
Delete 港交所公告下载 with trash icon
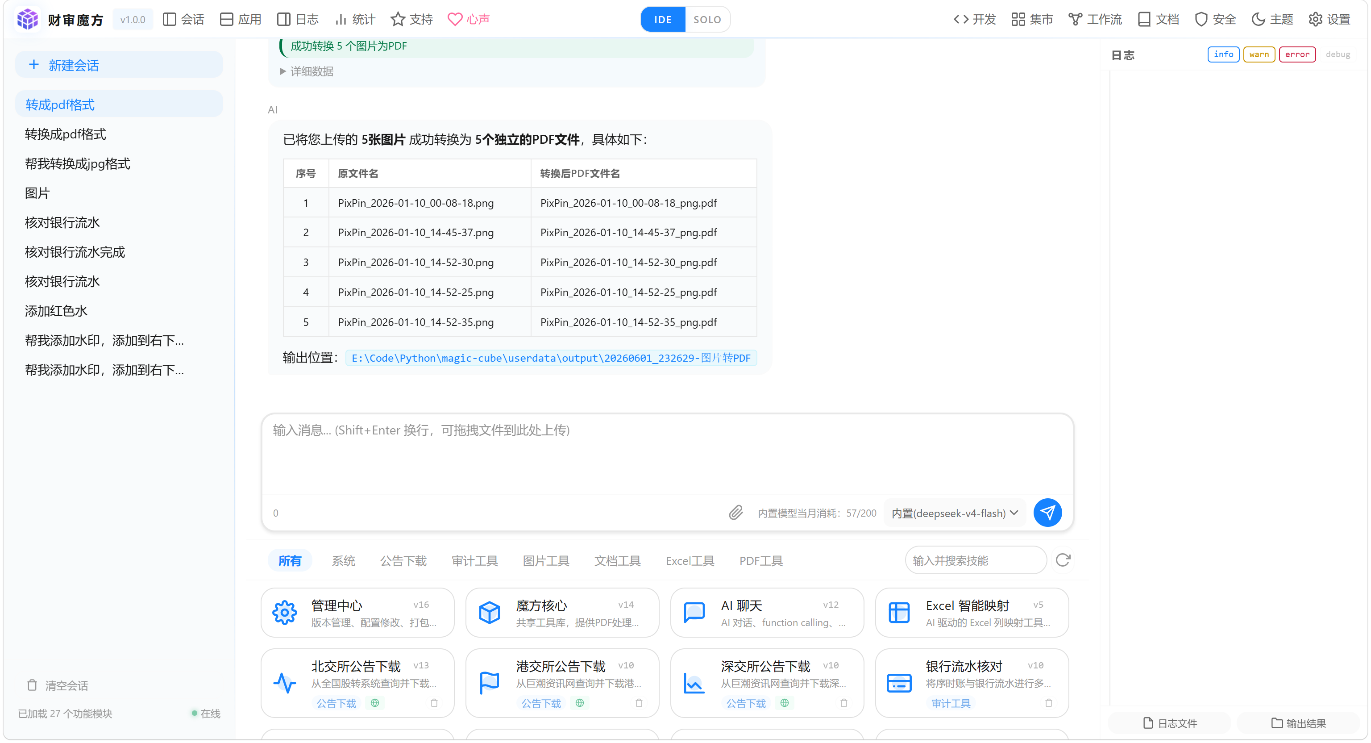639,703
